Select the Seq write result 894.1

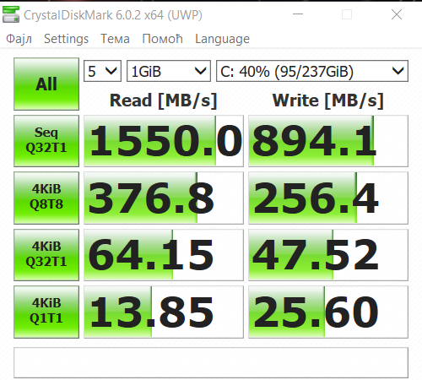click(328, 141)
